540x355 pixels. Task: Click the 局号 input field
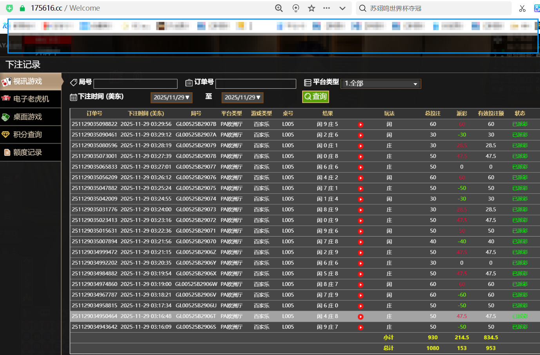(x=135, y=84)
